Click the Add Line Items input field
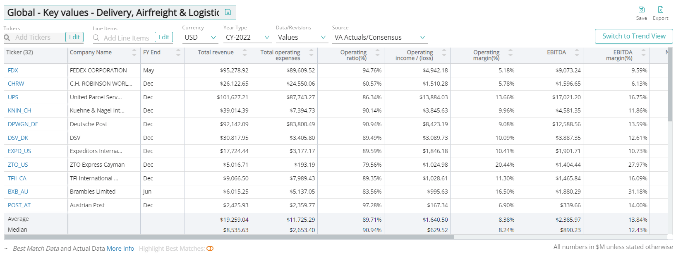This screenshot has width=676, height=254. [126, 38]
